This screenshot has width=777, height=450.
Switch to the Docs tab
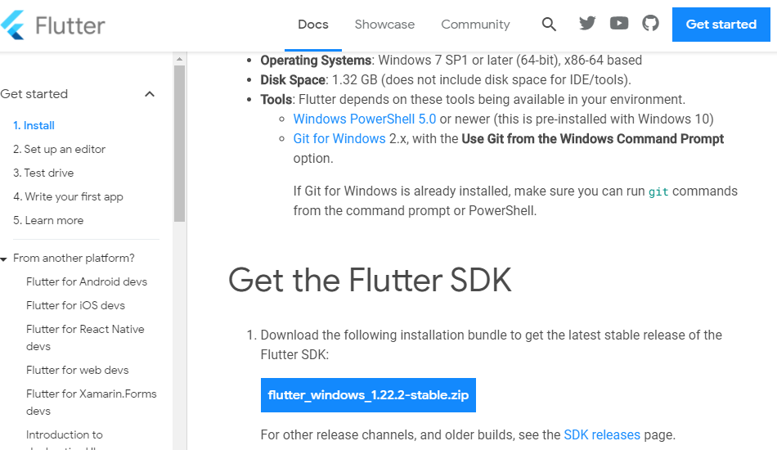click(x=313, y=25)
